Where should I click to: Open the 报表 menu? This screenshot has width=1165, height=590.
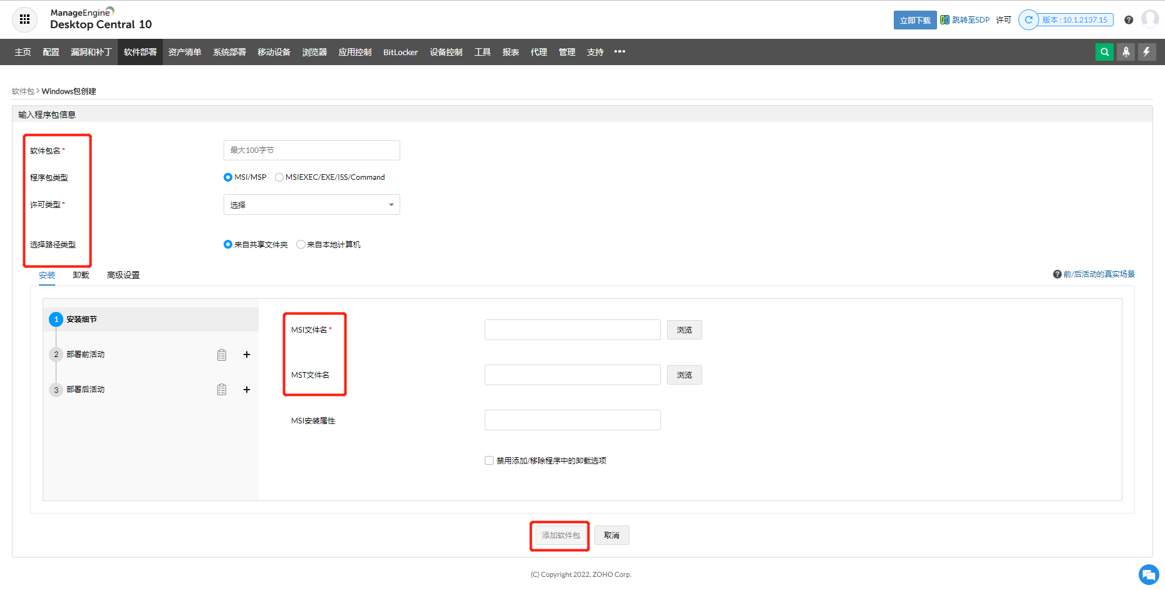(510, 52)
